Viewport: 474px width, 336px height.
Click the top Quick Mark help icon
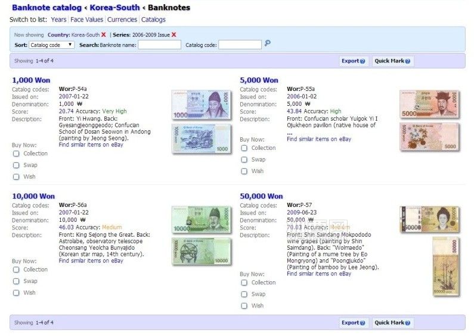click(x=408, y=61)
